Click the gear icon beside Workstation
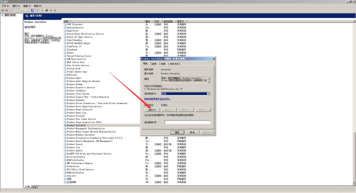356x193 pixels. click(x=65, y=166)
